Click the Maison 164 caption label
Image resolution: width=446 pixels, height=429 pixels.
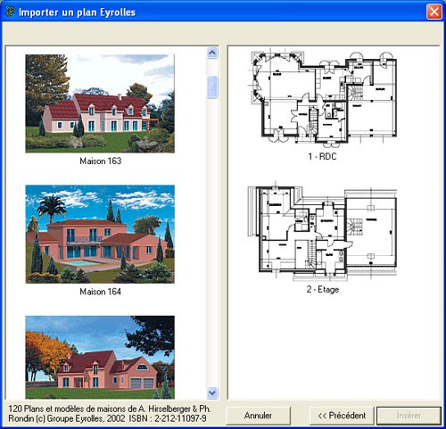(101, 292)
